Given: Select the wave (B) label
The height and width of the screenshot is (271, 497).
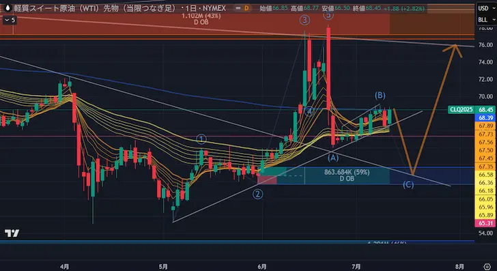Looking at the screenshot, I should pos(380,95).
